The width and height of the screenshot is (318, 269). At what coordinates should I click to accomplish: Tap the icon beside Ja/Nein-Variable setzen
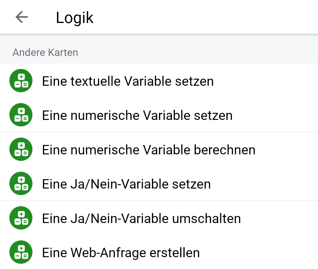coord(21,184)
